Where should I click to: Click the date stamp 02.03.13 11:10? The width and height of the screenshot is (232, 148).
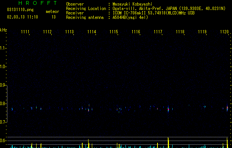tap(22, 17)
